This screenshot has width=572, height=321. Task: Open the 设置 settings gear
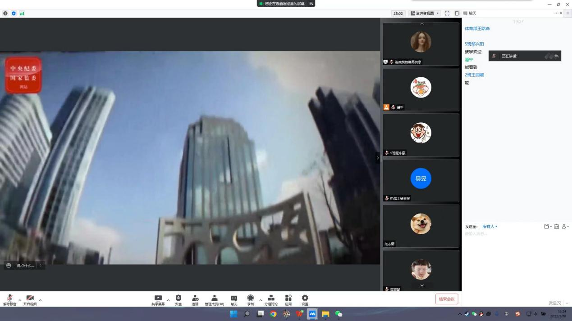tap(305, 300)
